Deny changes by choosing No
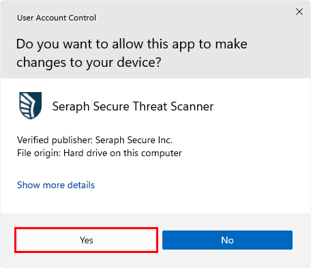This screenshot has height=268, width=311. [x=227, y=240]
